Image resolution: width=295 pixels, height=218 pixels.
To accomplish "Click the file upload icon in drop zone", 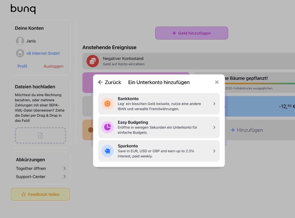I will [x=40, y=135].
